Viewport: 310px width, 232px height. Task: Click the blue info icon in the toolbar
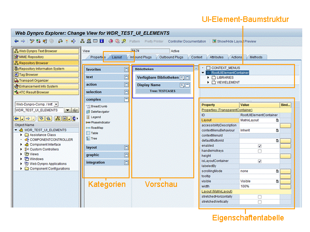[102, 41]
